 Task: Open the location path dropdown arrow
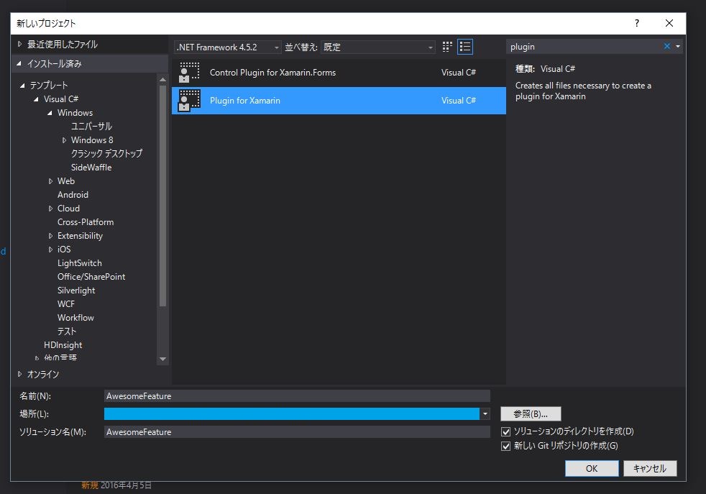point(485,414)
